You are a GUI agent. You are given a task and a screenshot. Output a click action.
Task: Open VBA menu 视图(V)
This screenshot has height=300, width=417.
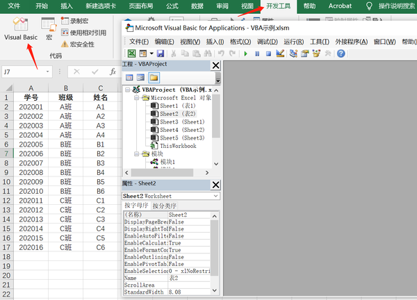(190, 42)
